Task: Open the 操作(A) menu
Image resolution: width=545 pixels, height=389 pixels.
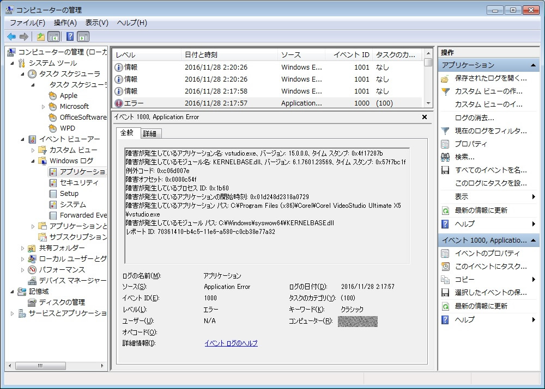Action: tap(65, 23)
